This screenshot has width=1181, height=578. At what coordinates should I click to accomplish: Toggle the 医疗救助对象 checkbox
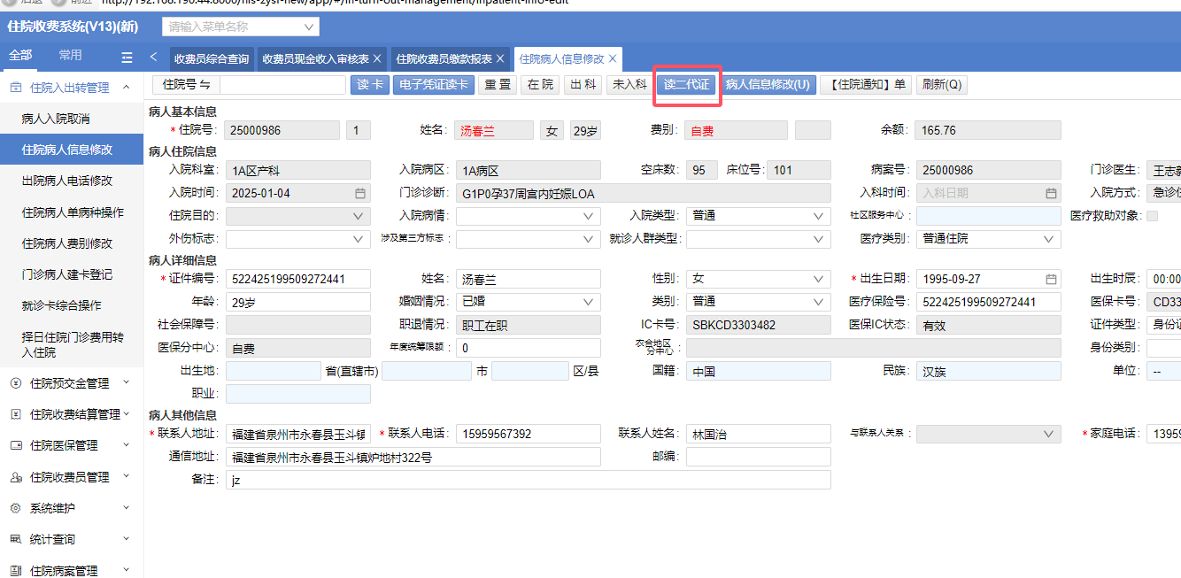coord(1152,216)
